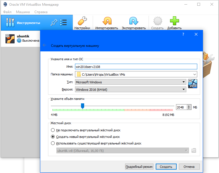Close the VirtualBox Manager window
Screen dimensions: 219x173
tap(212, 5)
